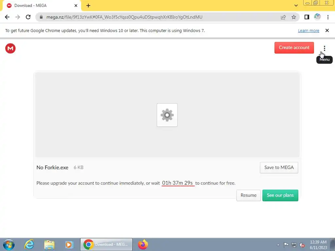335x251 pixels.
Task: Select Chrome Download - MEG taskbar item
Action: click(x=106, y=244)
